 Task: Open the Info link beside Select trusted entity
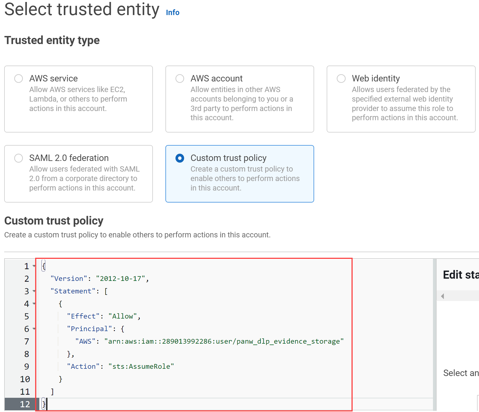[172, 12]
